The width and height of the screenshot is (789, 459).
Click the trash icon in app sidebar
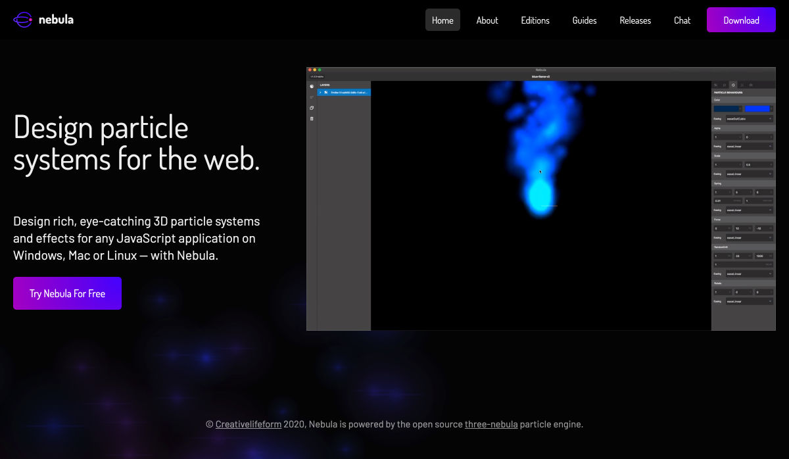(312, 118)
